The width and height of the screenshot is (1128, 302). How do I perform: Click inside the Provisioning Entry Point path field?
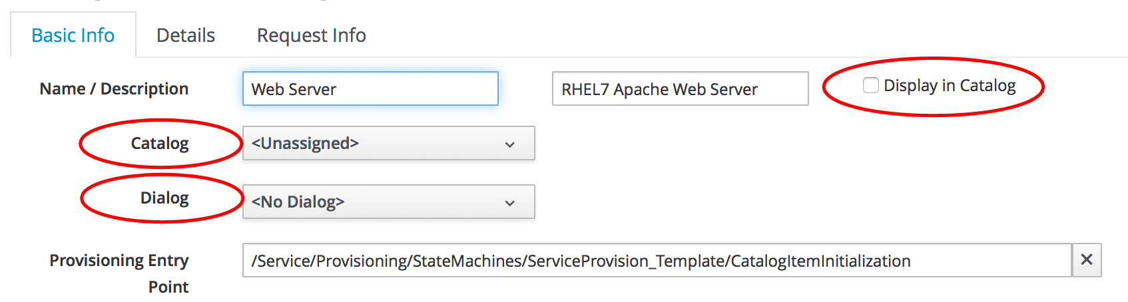pyautogui.click(x=656, y=261)
